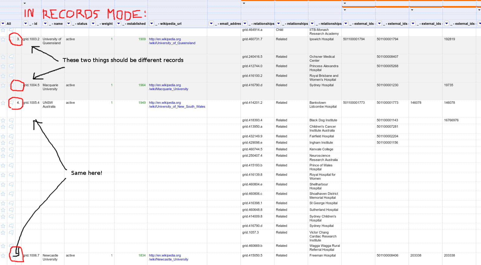Image resolution: width=481 pixels, height=265 pixels.
Task: Star the Macquarie University record
Action: (3, 85)
